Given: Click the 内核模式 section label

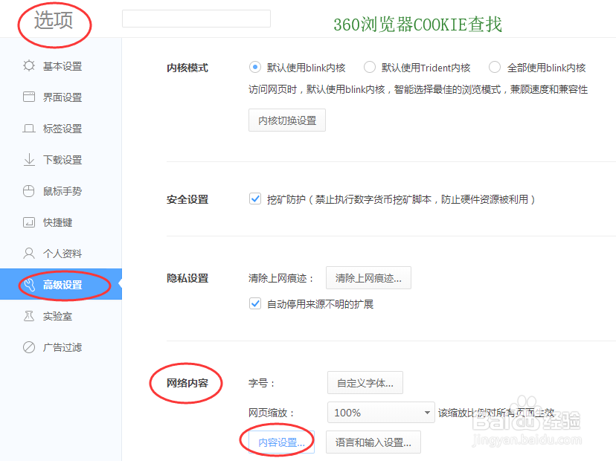Looking at the screenshot, I should point(187,68).
